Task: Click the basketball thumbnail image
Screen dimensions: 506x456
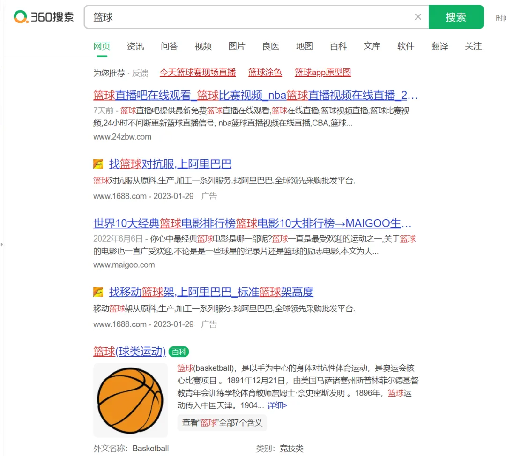Action: [130, 400]
